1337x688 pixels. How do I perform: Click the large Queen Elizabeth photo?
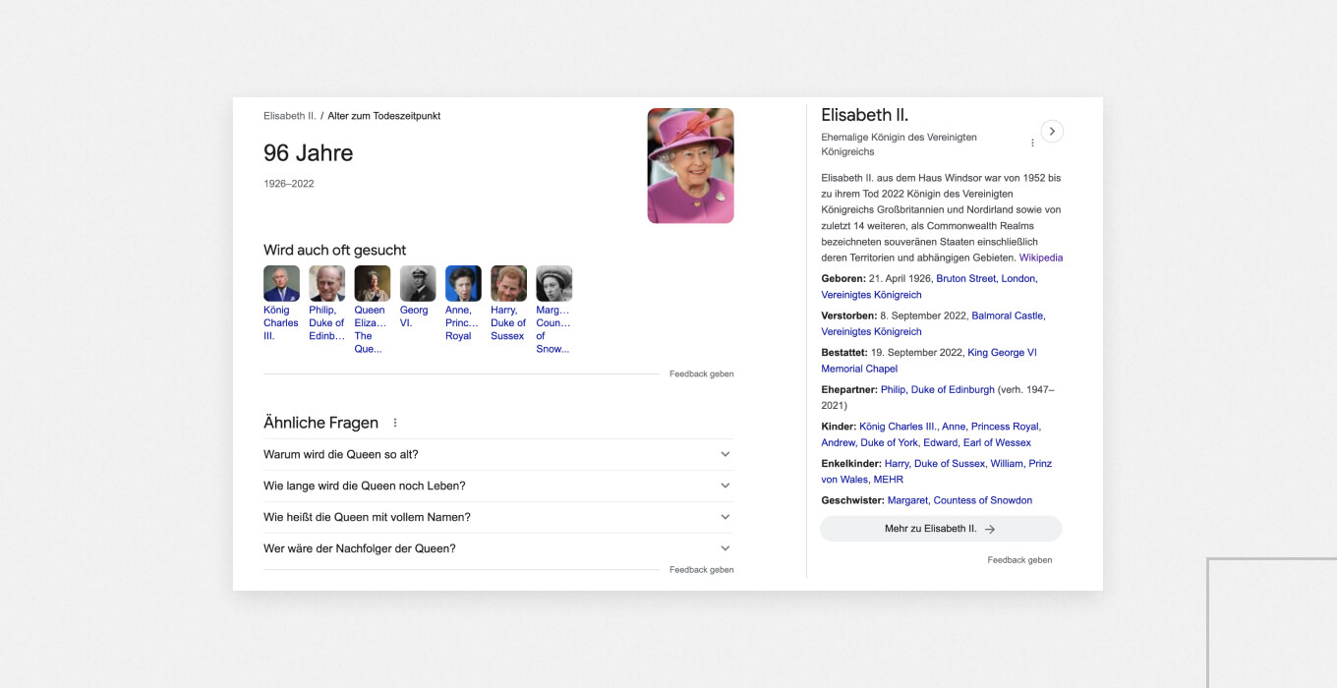coord(690,165)
